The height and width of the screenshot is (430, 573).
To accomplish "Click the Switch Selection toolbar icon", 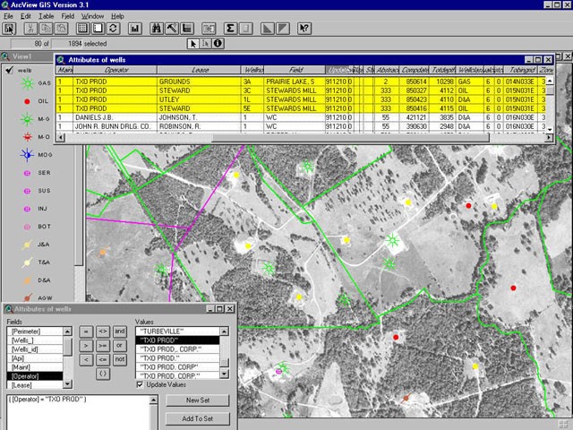I will (113, 28).
